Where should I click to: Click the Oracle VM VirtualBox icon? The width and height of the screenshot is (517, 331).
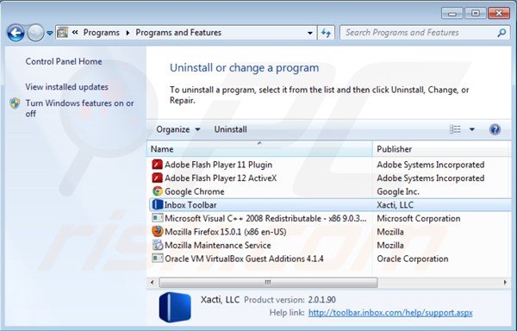tap(158, 258)
